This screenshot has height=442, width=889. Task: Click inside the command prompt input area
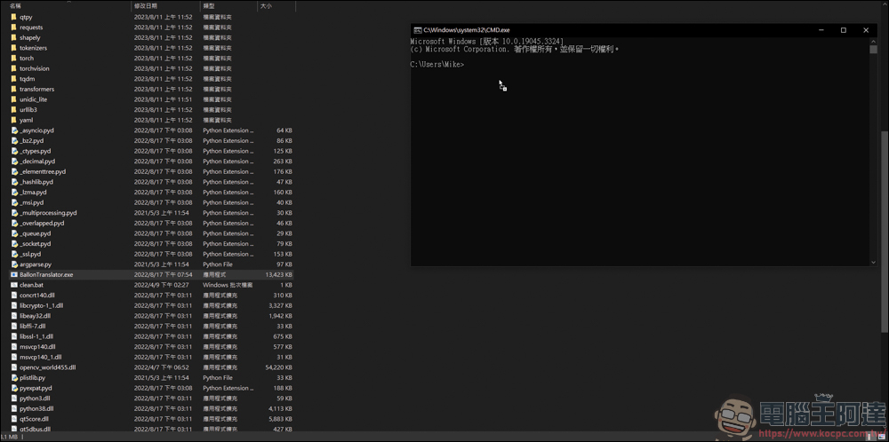pyautogui.click(x=622, y=160)
